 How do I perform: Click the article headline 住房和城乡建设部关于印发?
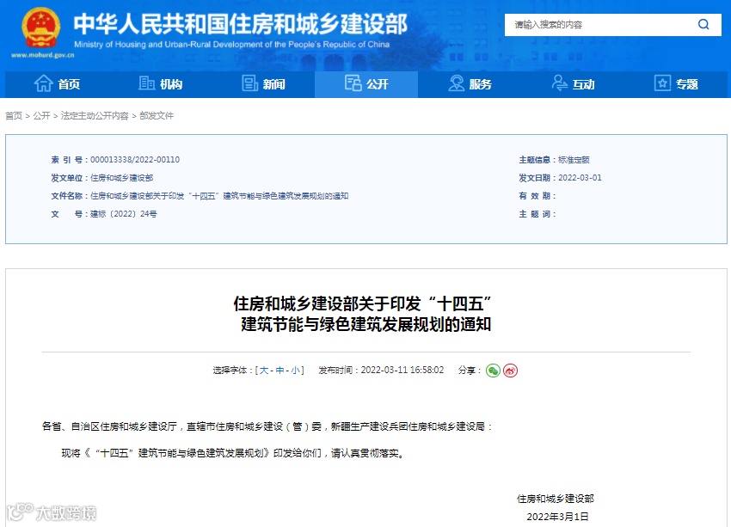tap(363, 303)
